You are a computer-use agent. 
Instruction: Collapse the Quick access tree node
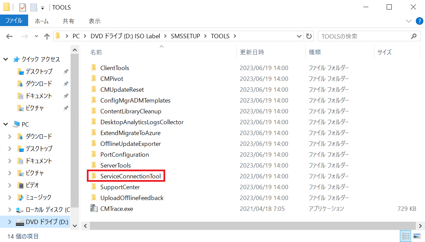click(x=6, y=59)
